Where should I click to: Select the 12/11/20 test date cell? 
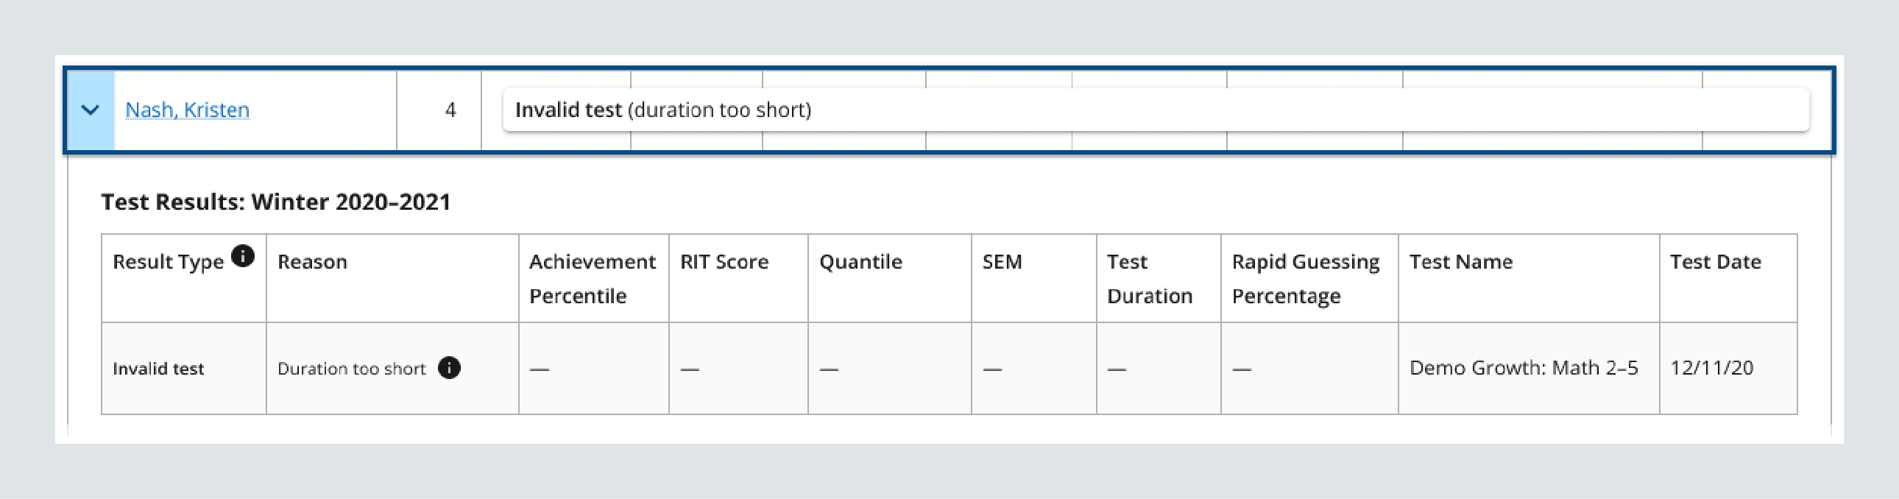click(x=1711, y=368)
